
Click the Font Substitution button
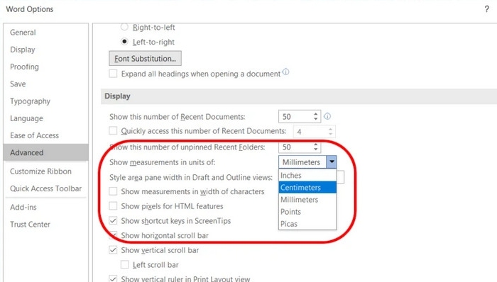[145, 59]
